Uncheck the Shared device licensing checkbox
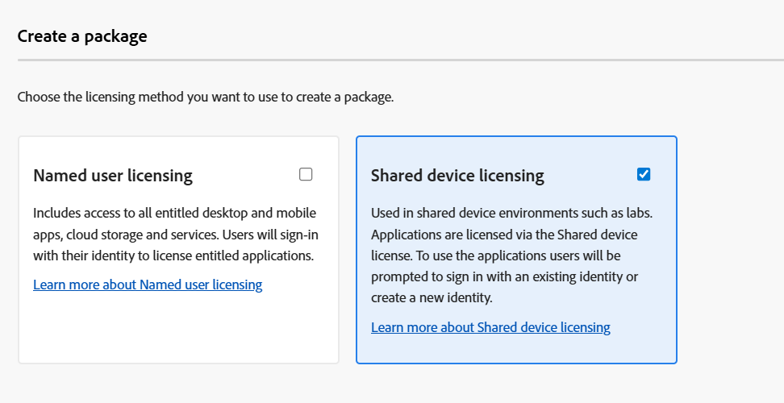This screenshot has height=403, width=784. click(644, 174)
